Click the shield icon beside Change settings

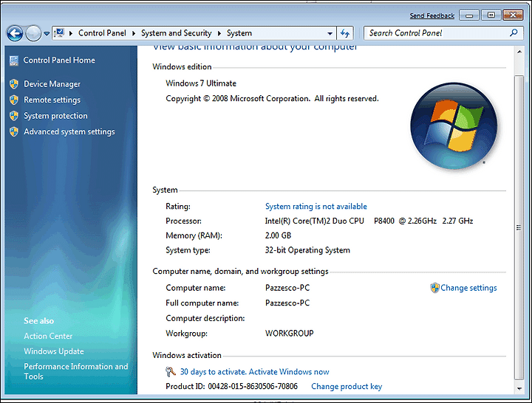434,288
